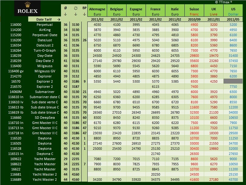Select the Milgauss GV US price 7650
246x185 pixels.
tap(233, 71)
